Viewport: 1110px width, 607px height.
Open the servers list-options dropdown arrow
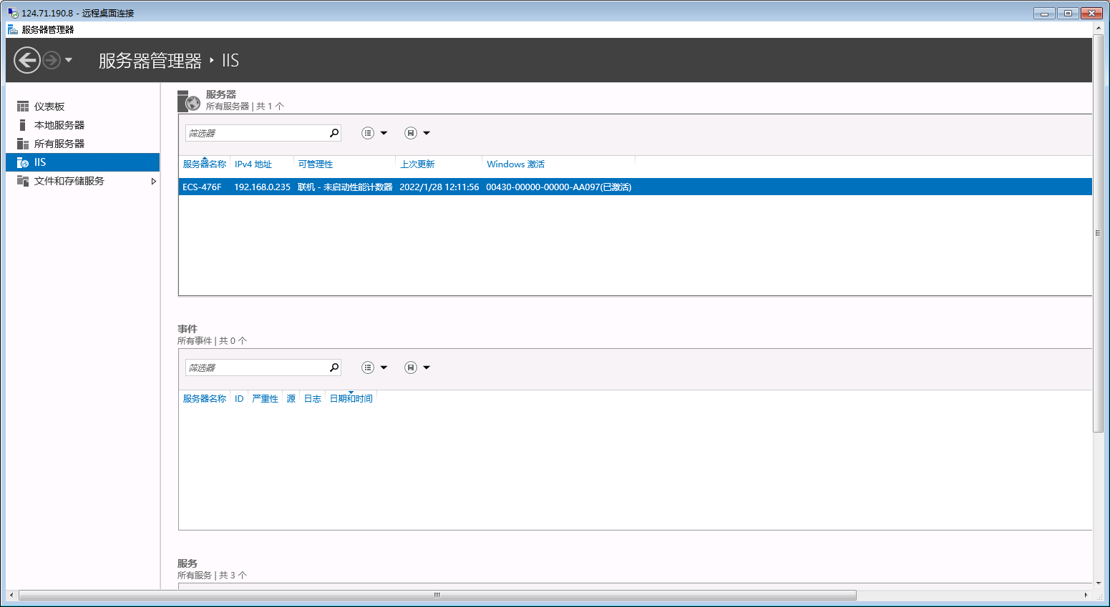[384, 133]
